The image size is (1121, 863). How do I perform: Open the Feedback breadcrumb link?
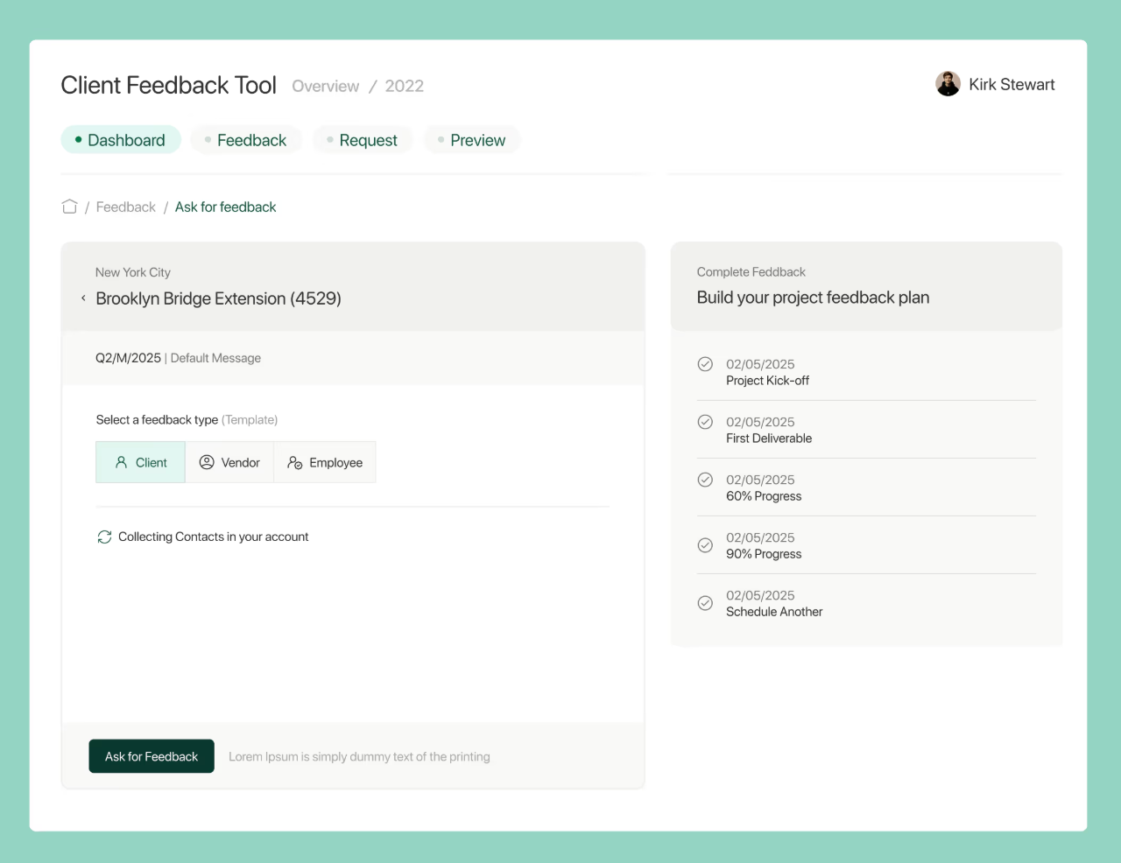(x=125, y=207)
